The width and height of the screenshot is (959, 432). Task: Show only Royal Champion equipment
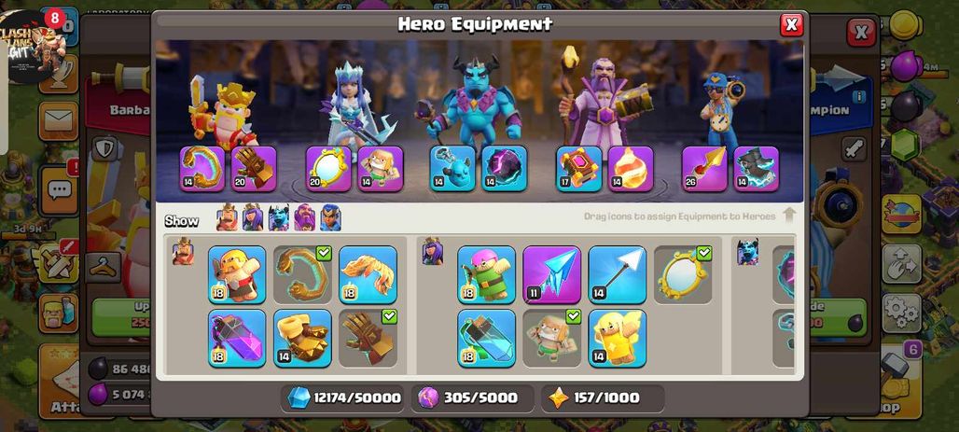click(x=330, y=217)
